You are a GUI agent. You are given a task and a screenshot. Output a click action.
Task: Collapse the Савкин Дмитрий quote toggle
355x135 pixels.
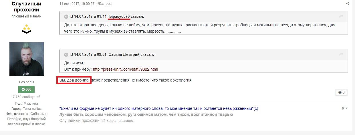66,54
